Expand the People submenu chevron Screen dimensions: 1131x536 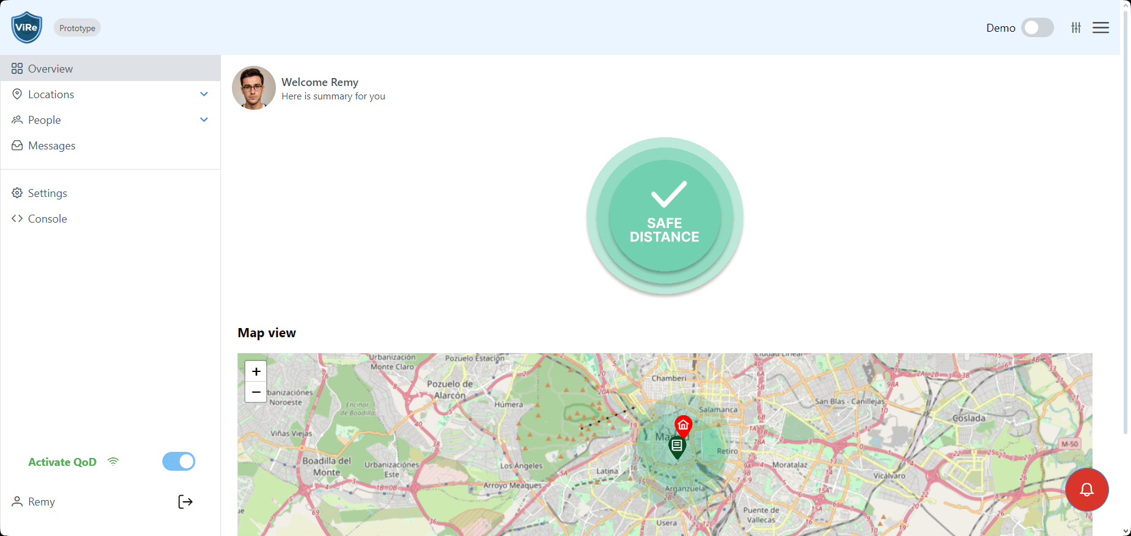tap(204, 120)
